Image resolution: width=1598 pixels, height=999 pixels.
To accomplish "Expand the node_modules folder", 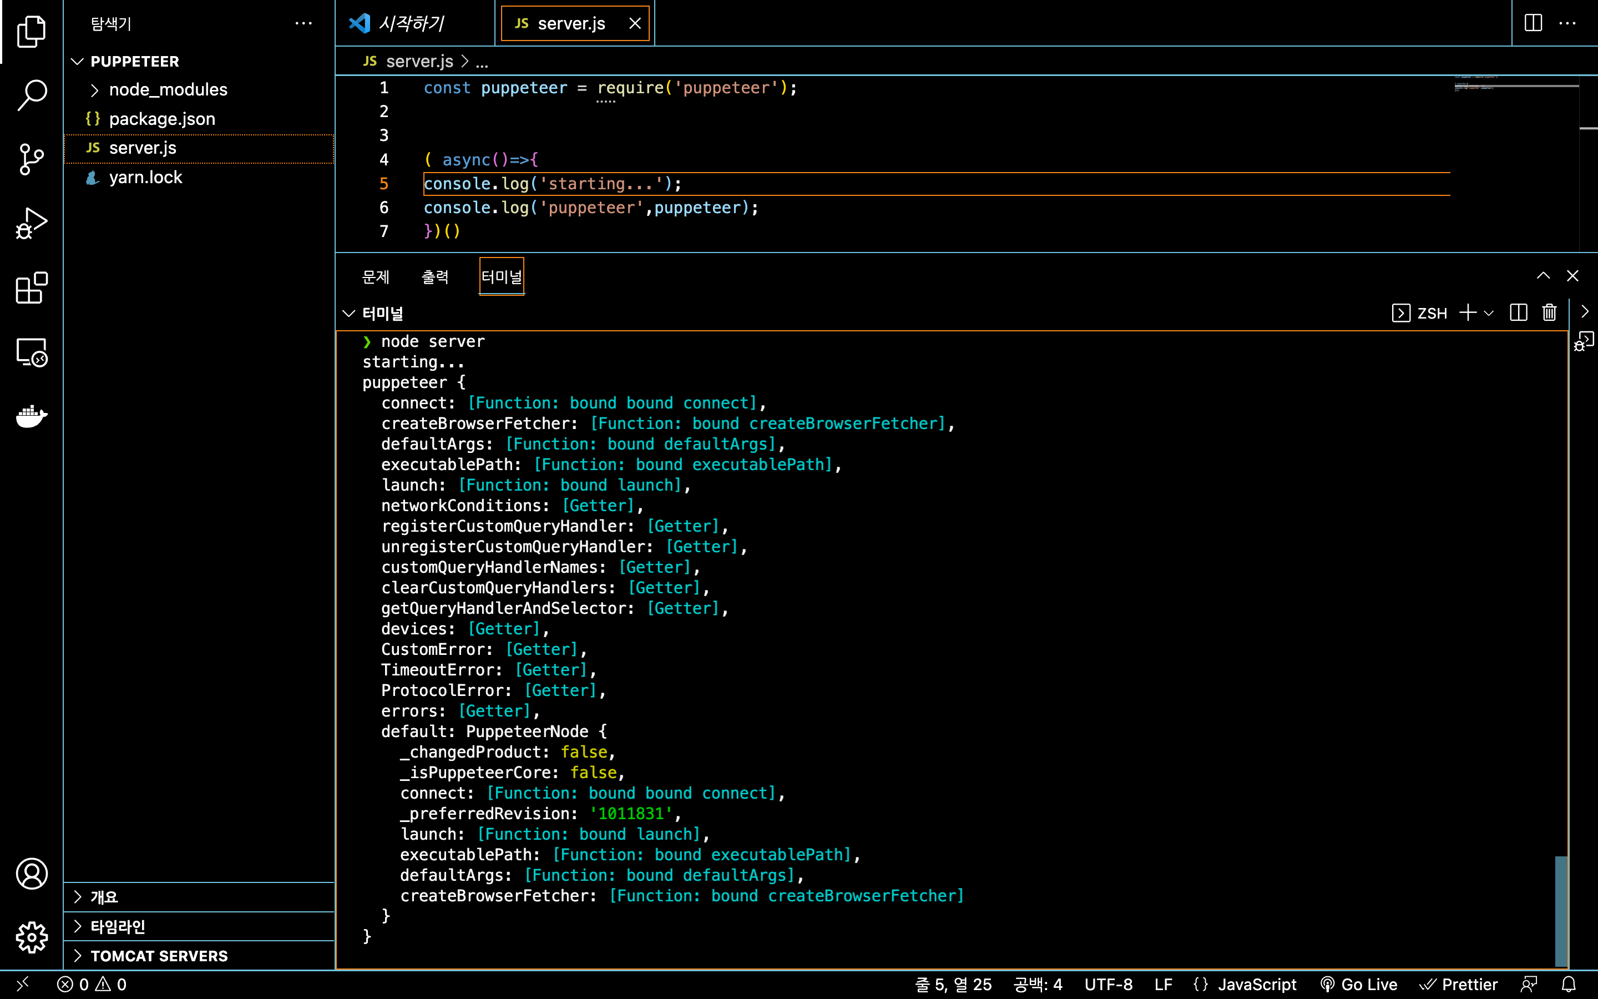I will coord(168,90).
